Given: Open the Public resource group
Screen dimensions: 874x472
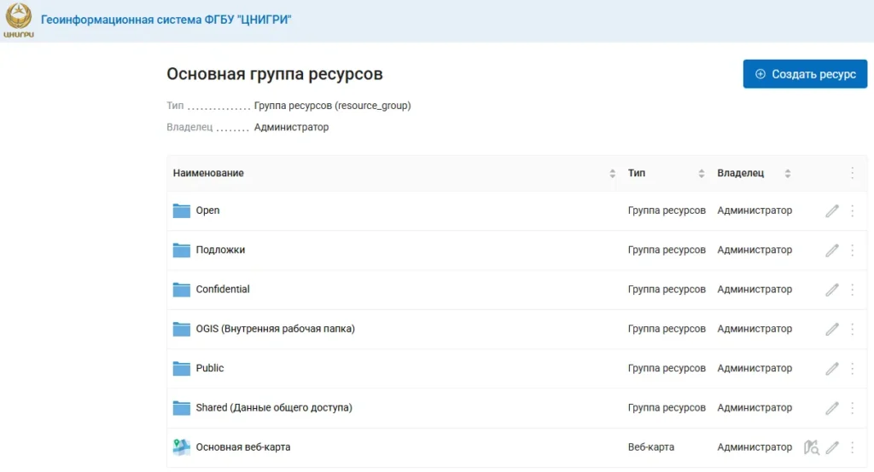Looking at the screenshot, I should tap(210, 368).
